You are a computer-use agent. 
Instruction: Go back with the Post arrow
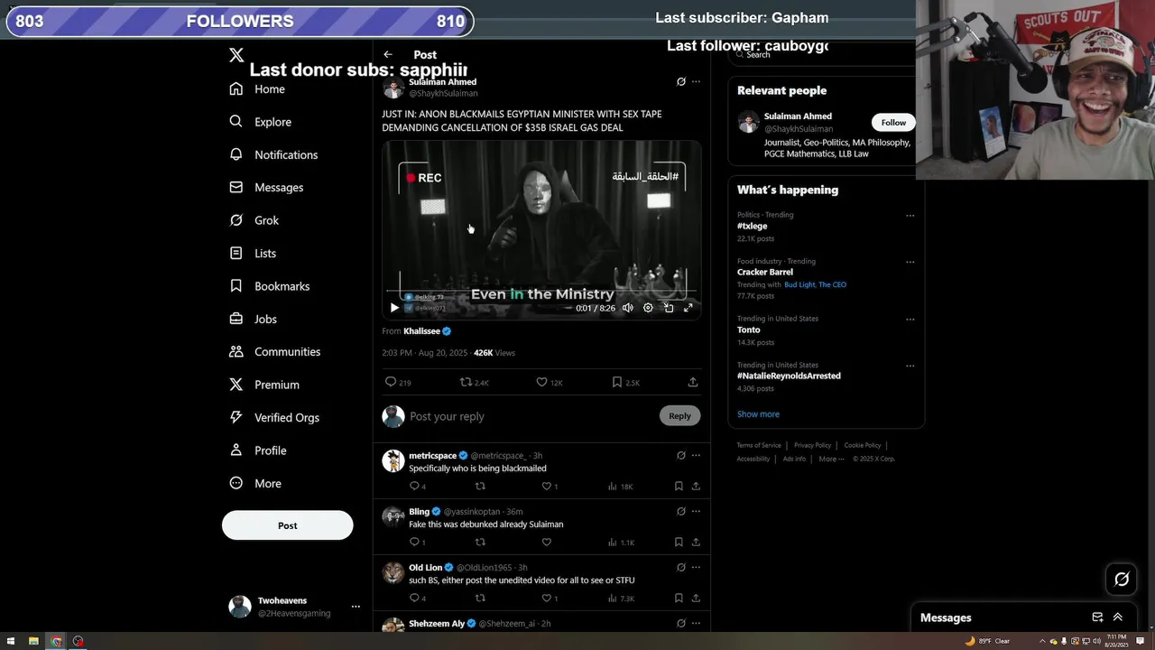[x=387, y=54]
